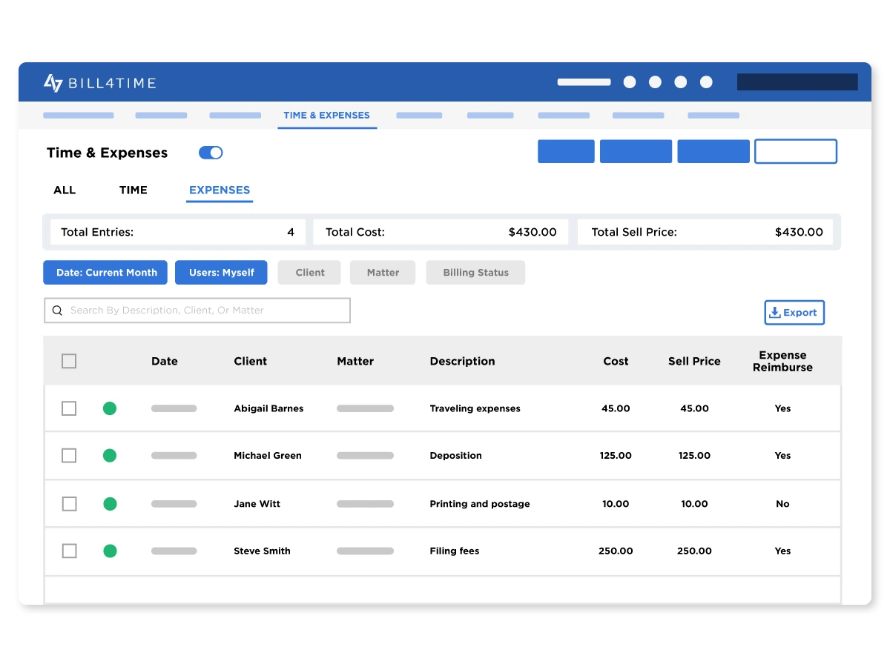Click green status dot for Abigail Barnes
The width and height of the screenshot is (890, 667).
[110, 408]
